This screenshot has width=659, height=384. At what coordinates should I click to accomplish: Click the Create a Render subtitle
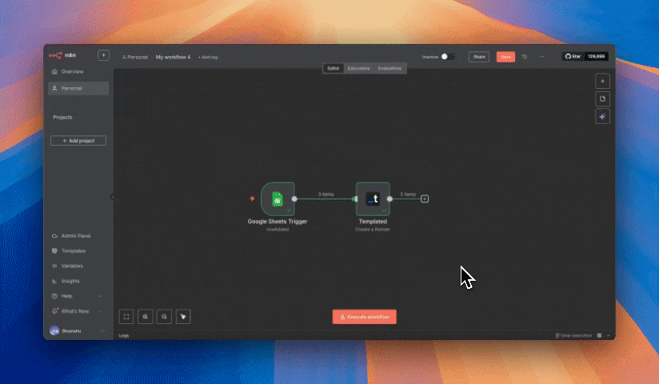[373, 230]
